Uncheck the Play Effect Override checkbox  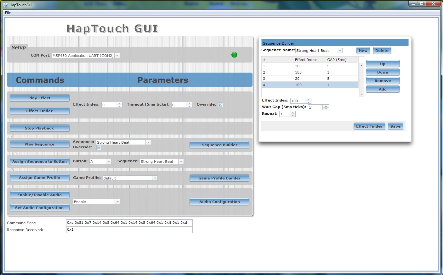(x=220, y=105)
